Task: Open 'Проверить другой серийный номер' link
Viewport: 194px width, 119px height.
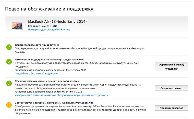Action: coord(49,30)
